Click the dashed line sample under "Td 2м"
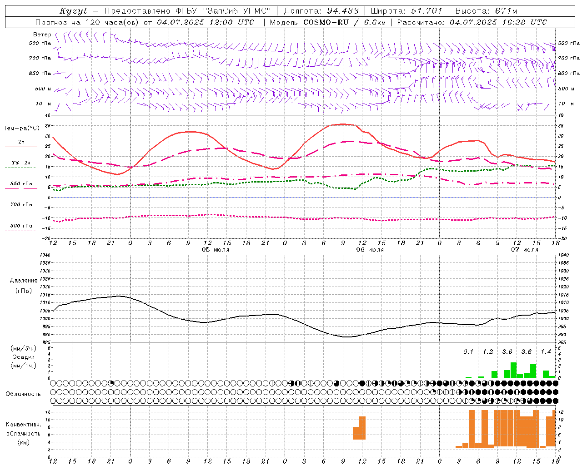582x465 pixels. click(x=21, y=168)
